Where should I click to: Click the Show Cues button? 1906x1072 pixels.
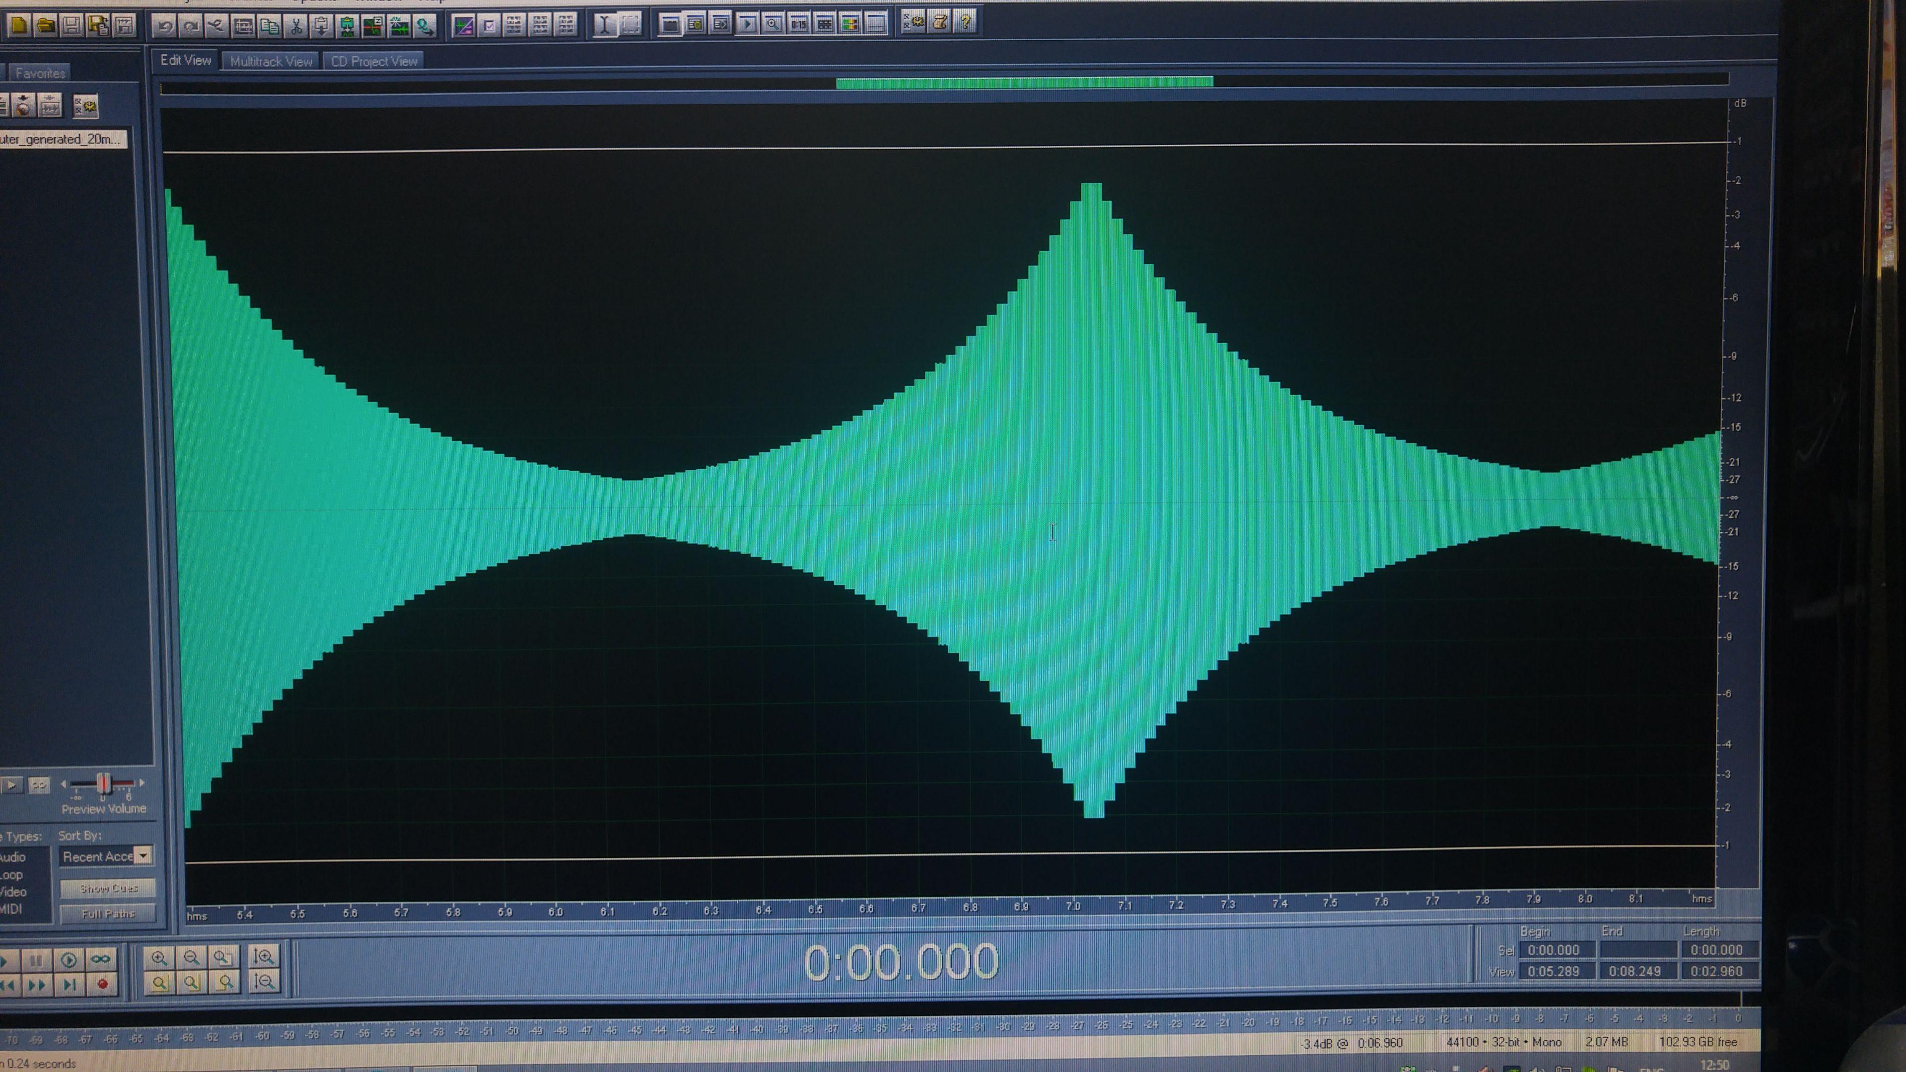108,888
